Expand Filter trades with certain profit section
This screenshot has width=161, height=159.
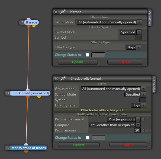pyautogui.click(x=102, y=110)
